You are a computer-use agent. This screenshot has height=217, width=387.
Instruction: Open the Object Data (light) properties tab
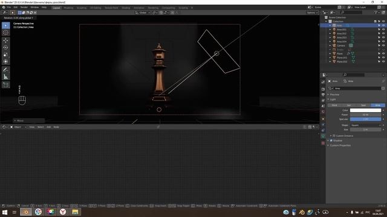pos(323,136)
